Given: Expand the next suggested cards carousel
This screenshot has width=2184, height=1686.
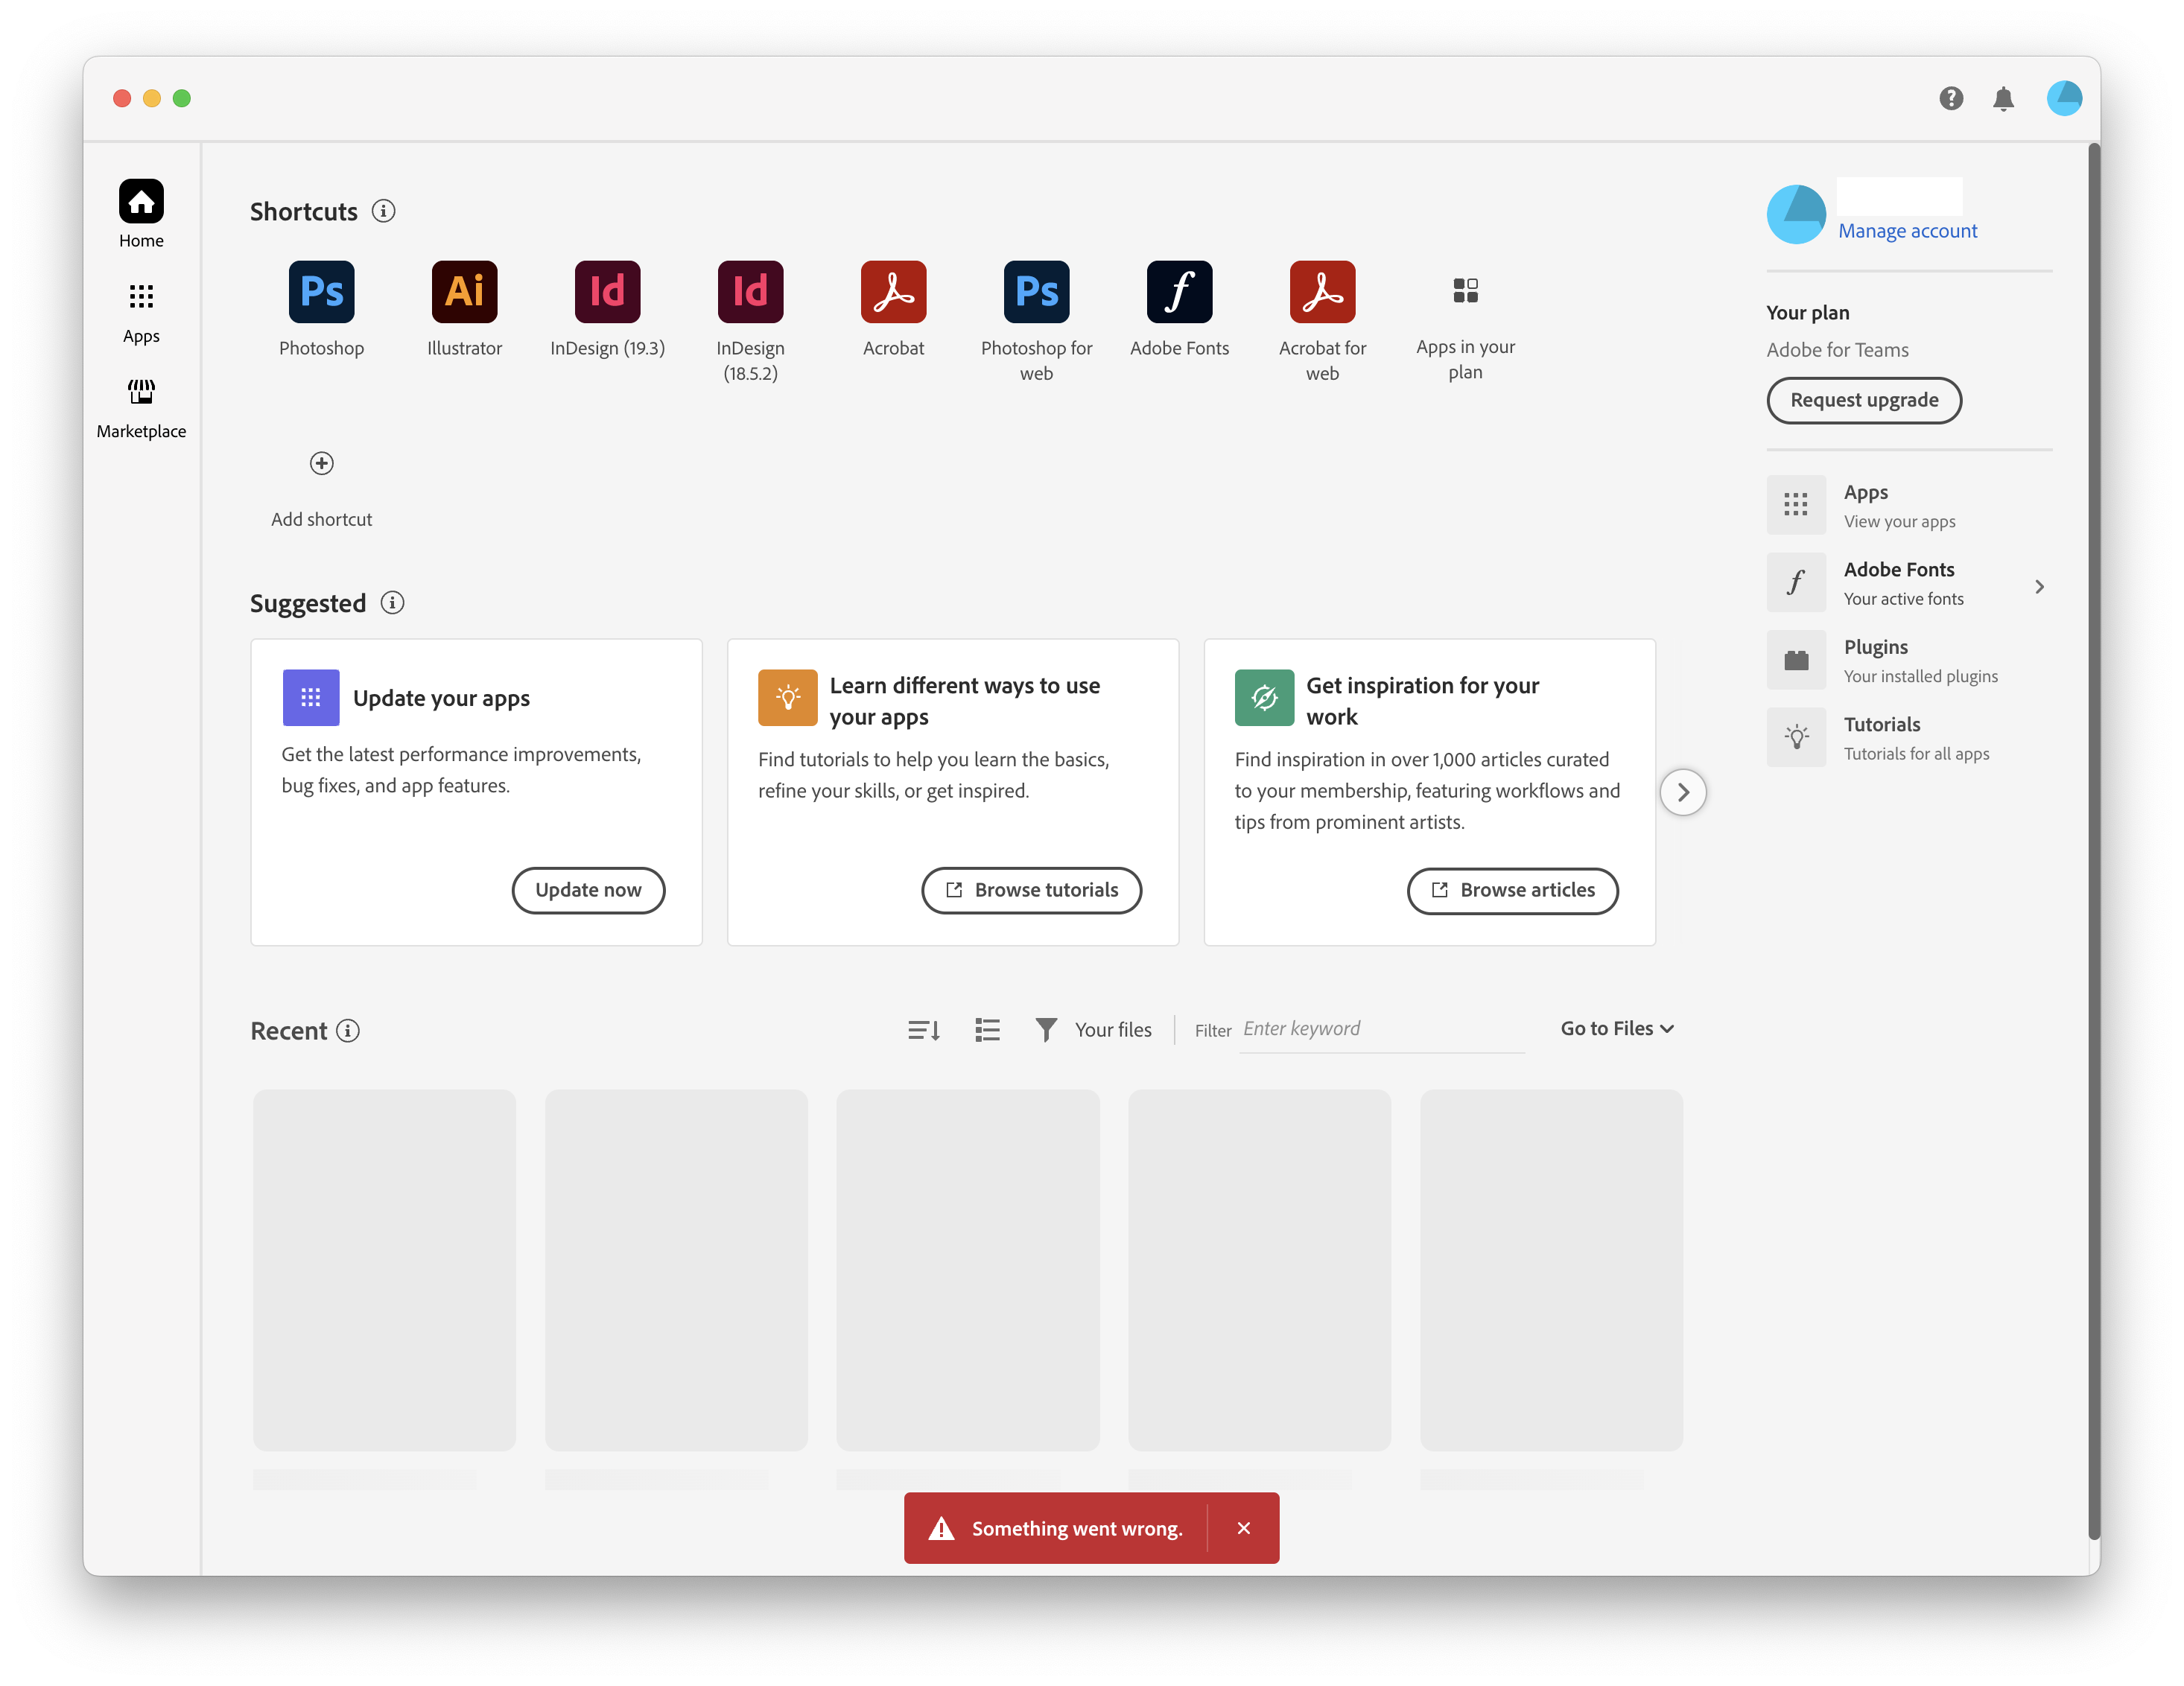Looking at the screenshot, I should pyautogui.click(x=1684, y=791).
